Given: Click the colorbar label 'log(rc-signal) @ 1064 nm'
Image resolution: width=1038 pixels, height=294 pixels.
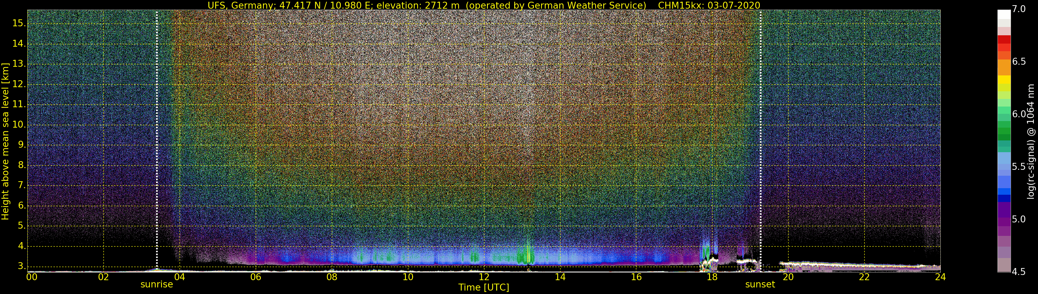Looking at the screenshot, I should (1031, 141).
